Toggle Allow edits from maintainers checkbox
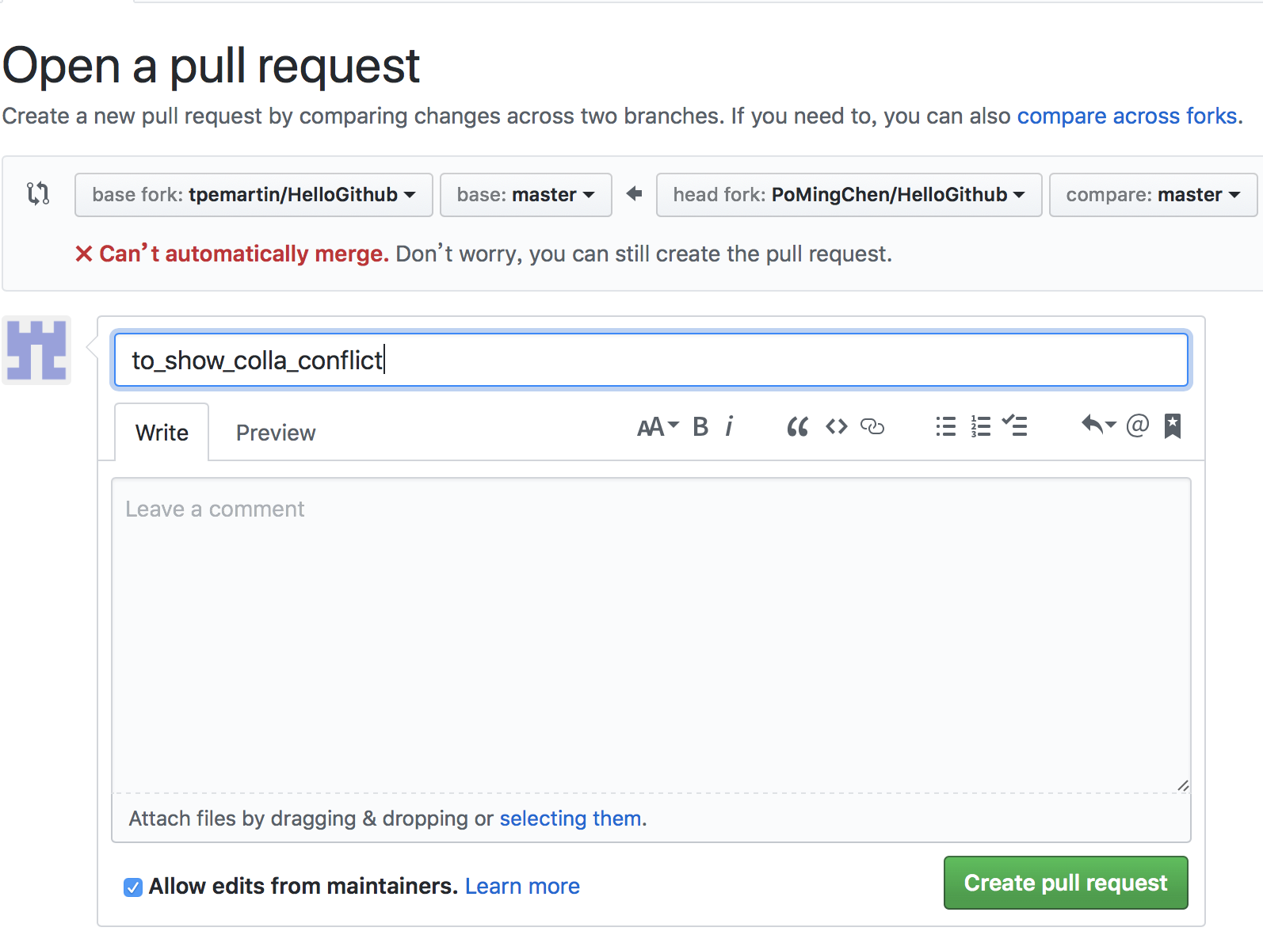Image resolution: width=1263 pixels, height=935 pixels. (133, 887)
